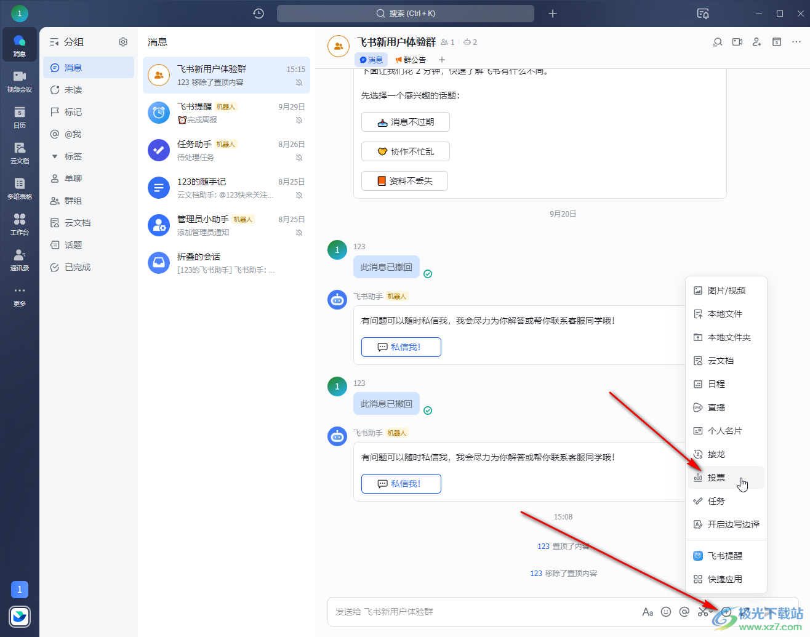
Task: Open 视频会议 in the left sidebar
Action: [x=20, y=81]
